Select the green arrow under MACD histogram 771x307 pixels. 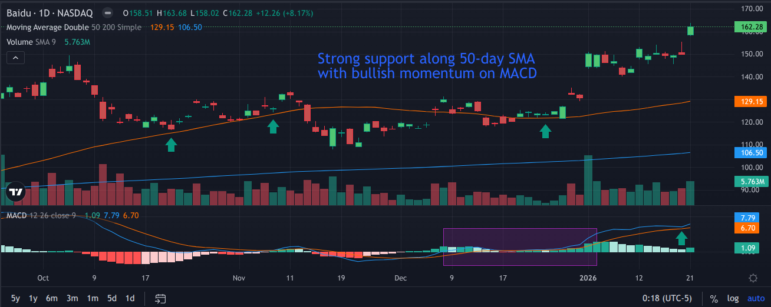pos(681,238)
